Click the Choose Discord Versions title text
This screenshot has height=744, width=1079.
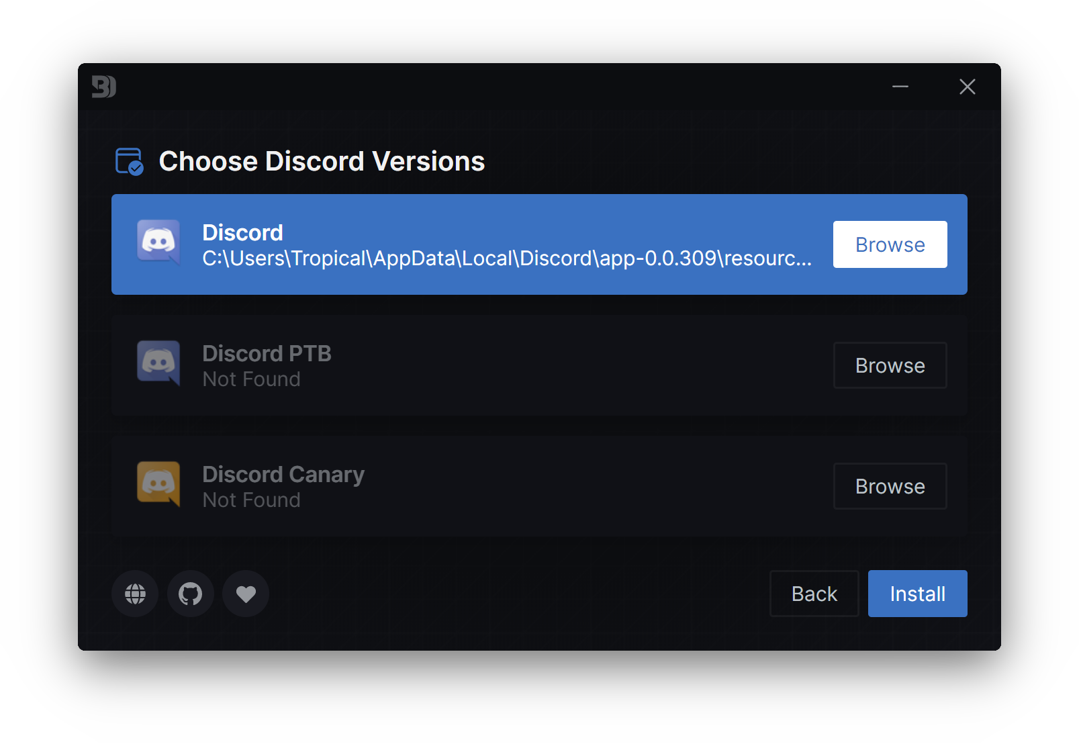pyautogui.click(x=322, y=161)
